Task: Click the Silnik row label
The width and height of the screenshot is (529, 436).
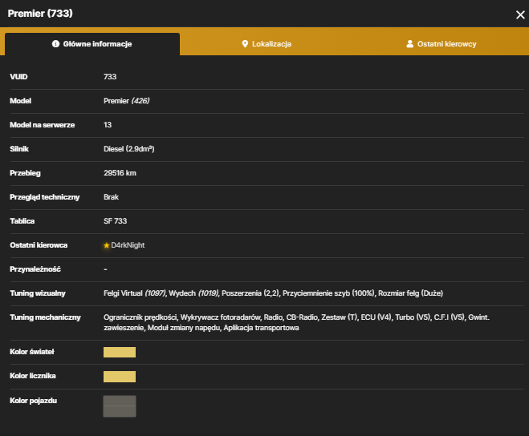Action: (19, 149)
